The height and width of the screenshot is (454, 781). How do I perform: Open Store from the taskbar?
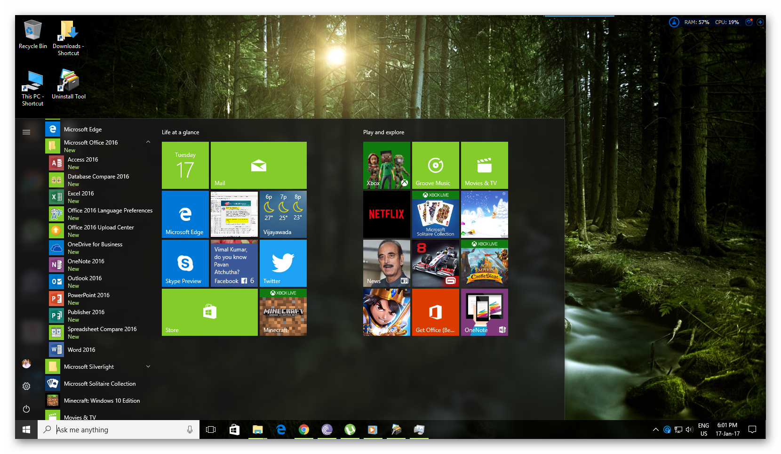(234, 430)
